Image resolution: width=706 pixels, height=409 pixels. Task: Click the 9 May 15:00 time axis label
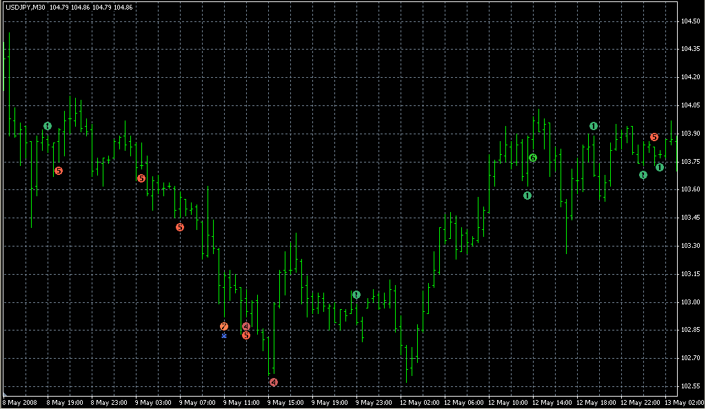[x=285, y=403]
